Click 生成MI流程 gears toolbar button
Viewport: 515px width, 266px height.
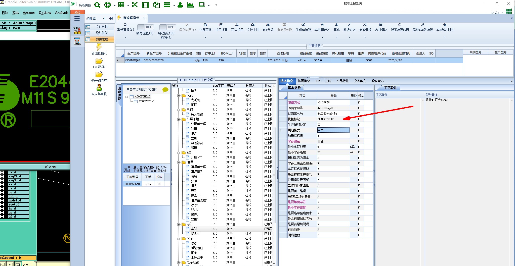click(303, 27)
